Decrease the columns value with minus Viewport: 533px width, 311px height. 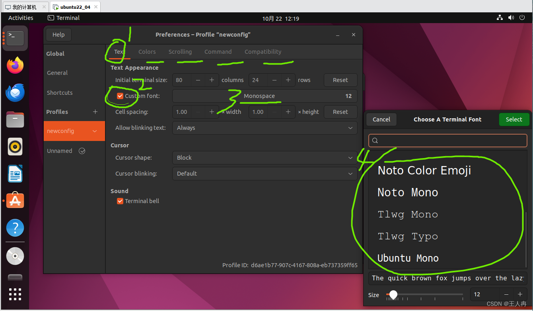198,80
